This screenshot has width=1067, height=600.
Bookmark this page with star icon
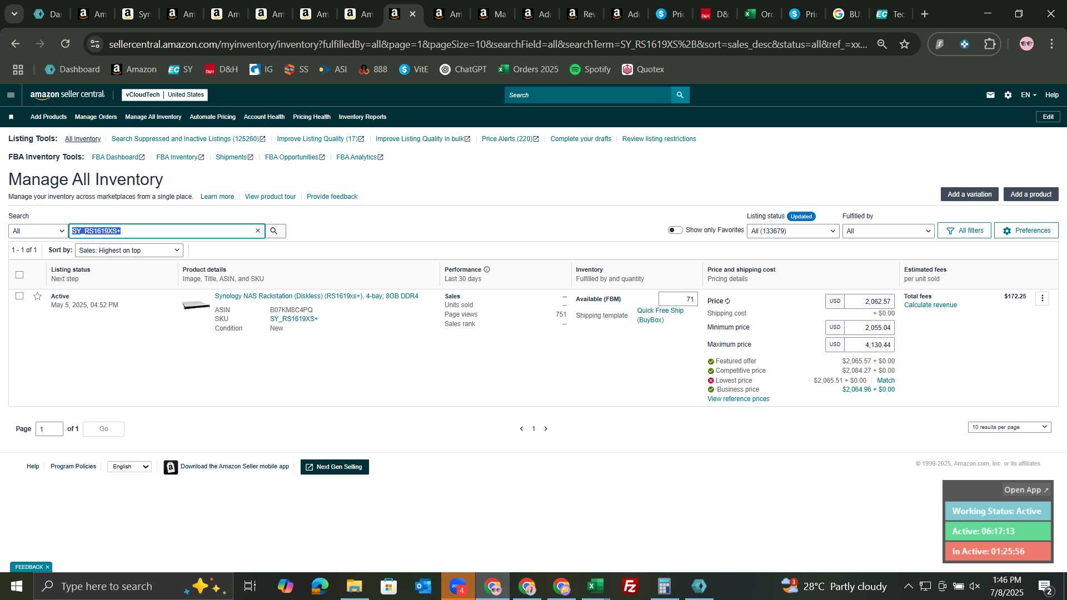point(905,44)
